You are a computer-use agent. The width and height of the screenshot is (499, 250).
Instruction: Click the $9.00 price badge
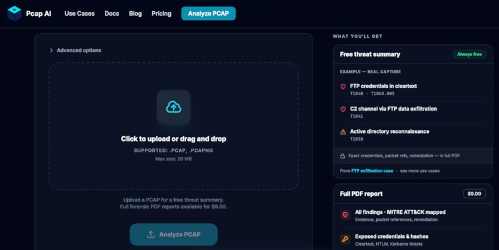tap(474, 194)
